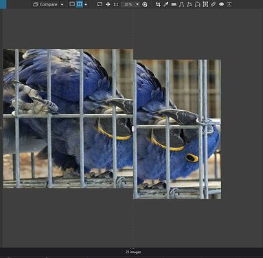Screen dimensions: 263x258
Task: Select the force parallels perspective tool
Action: 181,4
